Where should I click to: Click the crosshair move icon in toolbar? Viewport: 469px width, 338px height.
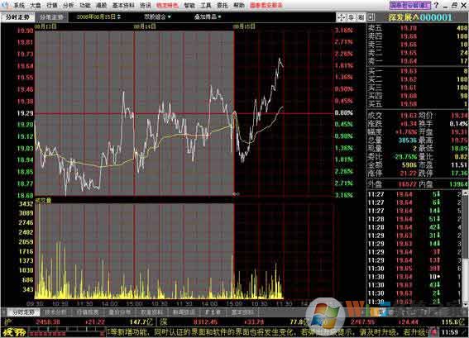pyautogui.click(x=341, y=17)
